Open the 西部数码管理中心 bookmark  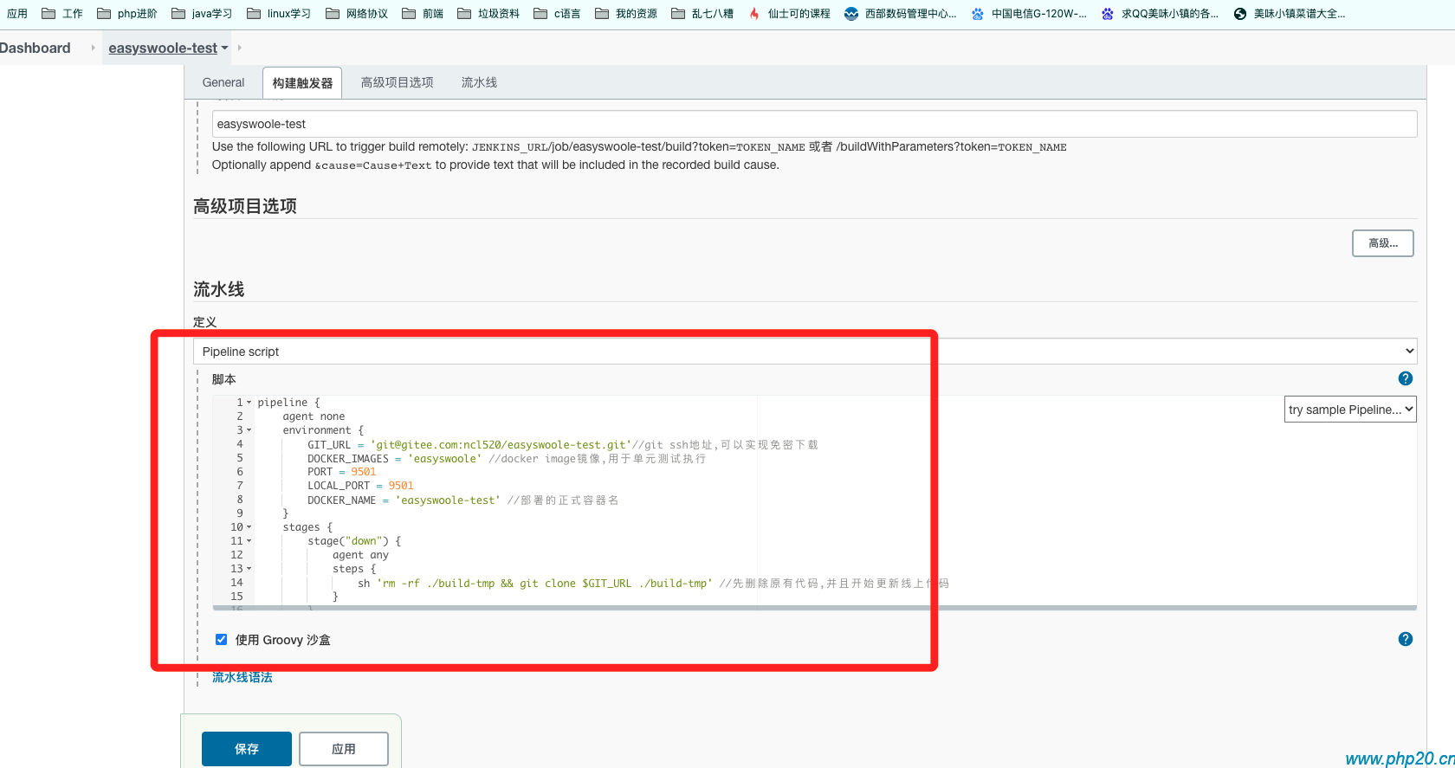coord(901,13)
